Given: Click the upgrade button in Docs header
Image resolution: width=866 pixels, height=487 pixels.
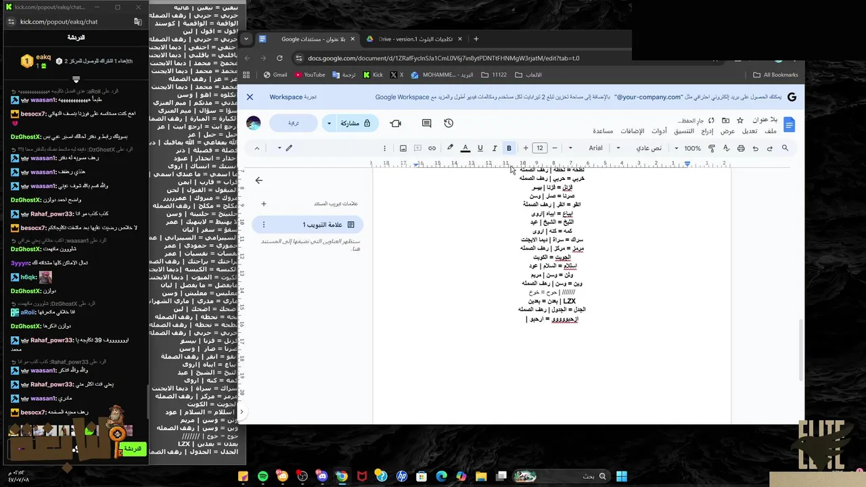Looking at the screenshot, I should pyautogui.click(x=294, y=123).
